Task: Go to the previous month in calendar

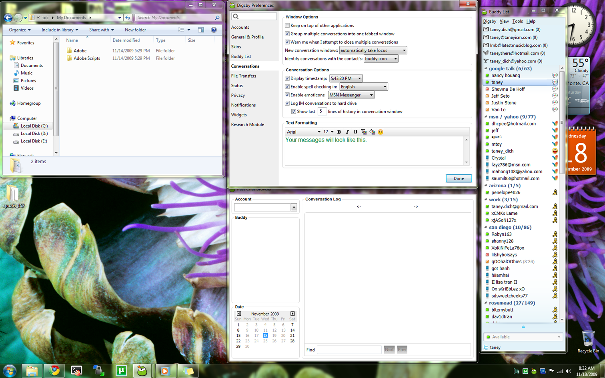Action: [239, 314]
